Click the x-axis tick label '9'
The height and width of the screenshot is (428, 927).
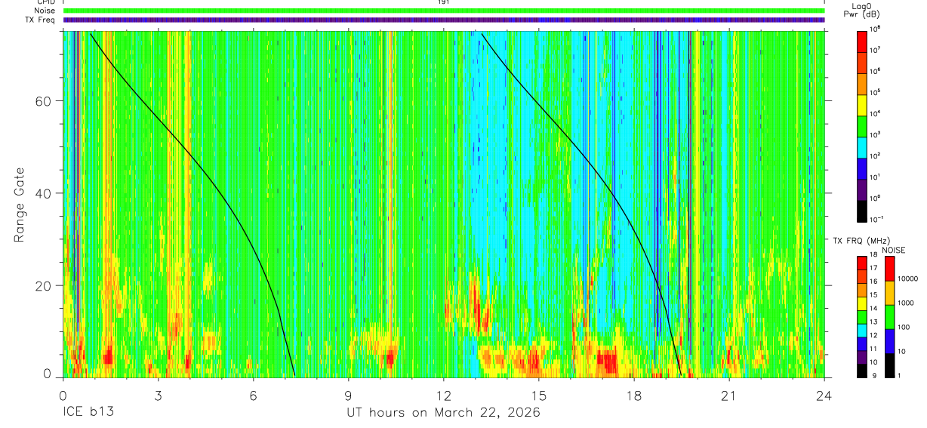349,396
